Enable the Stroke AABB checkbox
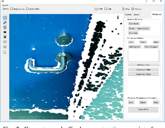Image resolution: width=165 pixels, height=128 pixels. click(27, 9)
